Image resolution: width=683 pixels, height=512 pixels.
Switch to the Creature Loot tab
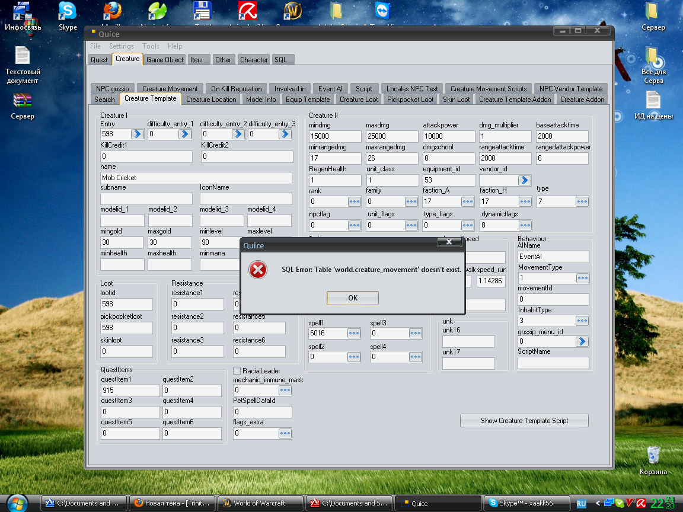tap(359, 100)
